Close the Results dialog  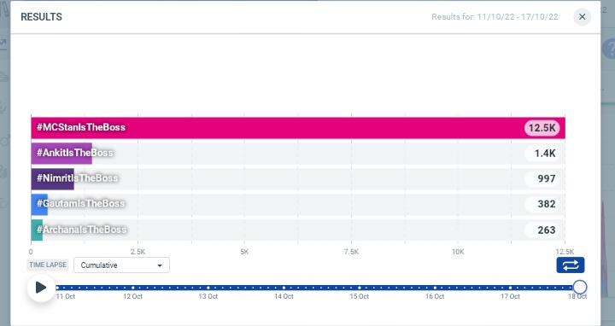click(x=582, y=17)
